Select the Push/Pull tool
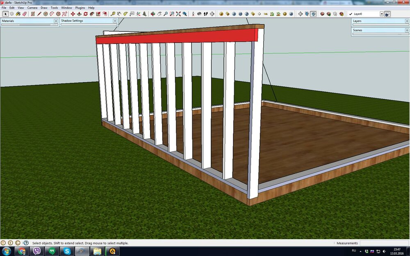410x256 pixels. (x=79, y=14)
